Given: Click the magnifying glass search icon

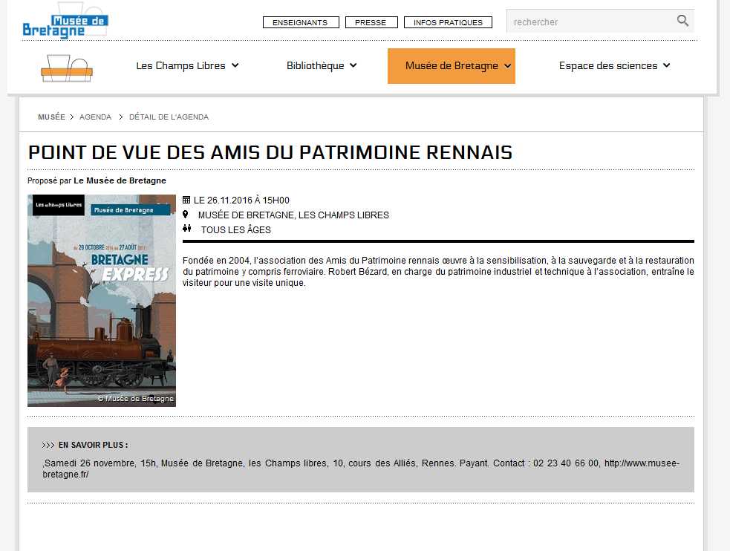Looking at the screenshot, I should click(x=682, y=22).
